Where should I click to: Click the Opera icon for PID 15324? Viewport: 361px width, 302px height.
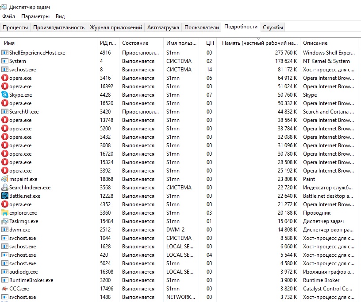[x=4, y=162]
